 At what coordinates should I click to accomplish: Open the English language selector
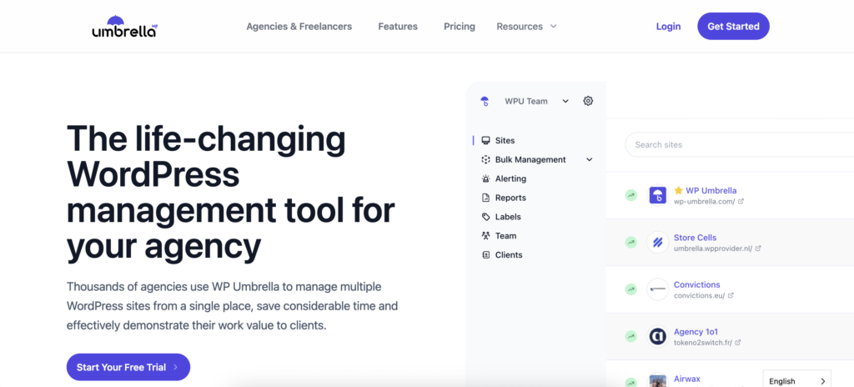(797, 380)
